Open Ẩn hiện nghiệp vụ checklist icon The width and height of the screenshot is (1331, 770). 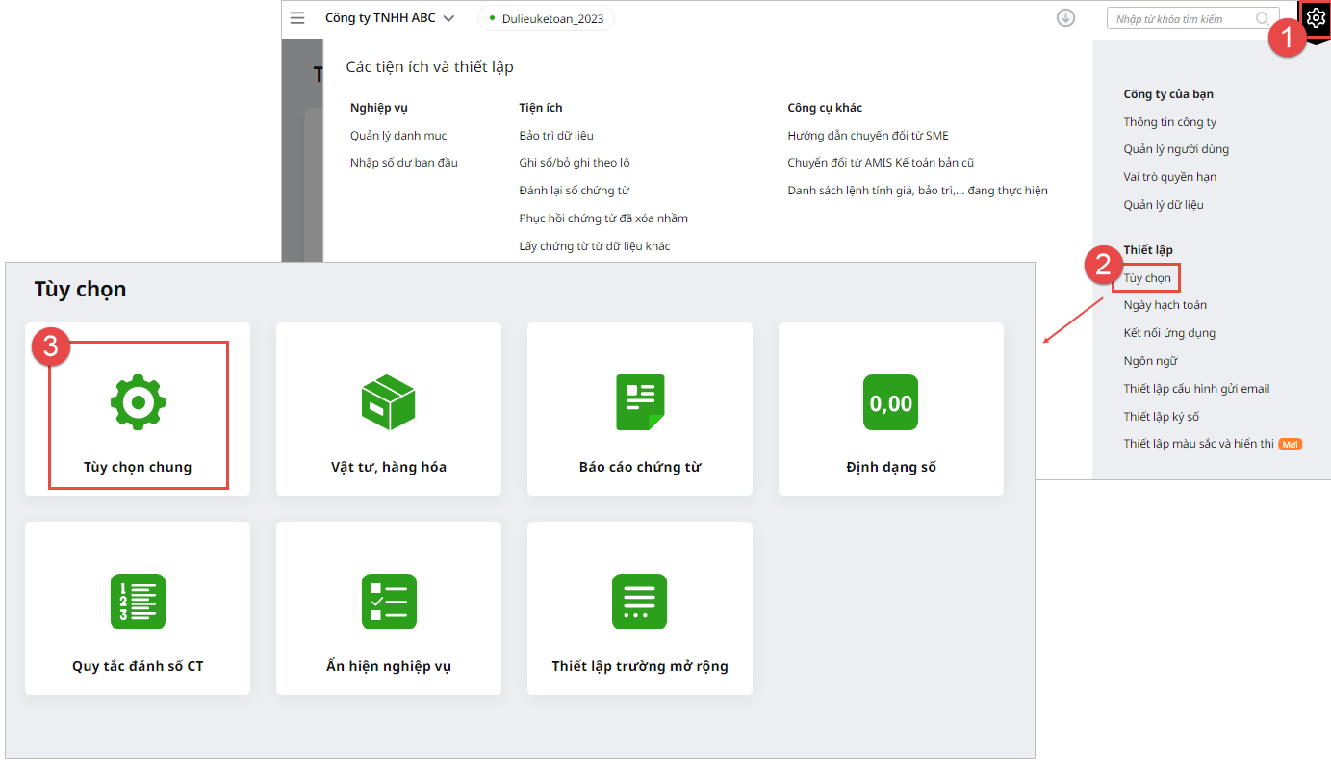[388, 602]
